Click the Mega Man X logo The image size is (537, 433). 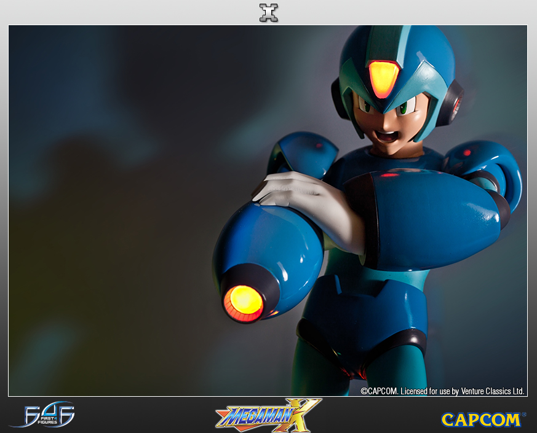coord(268,415)
